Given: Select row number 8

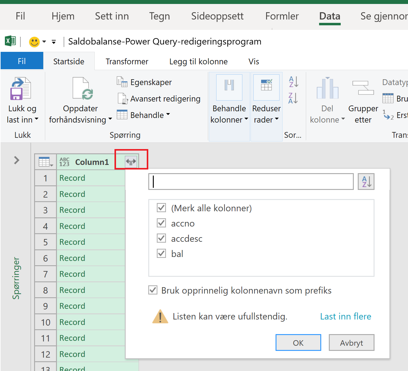Looking at the screenshot, I should (45, 290).
